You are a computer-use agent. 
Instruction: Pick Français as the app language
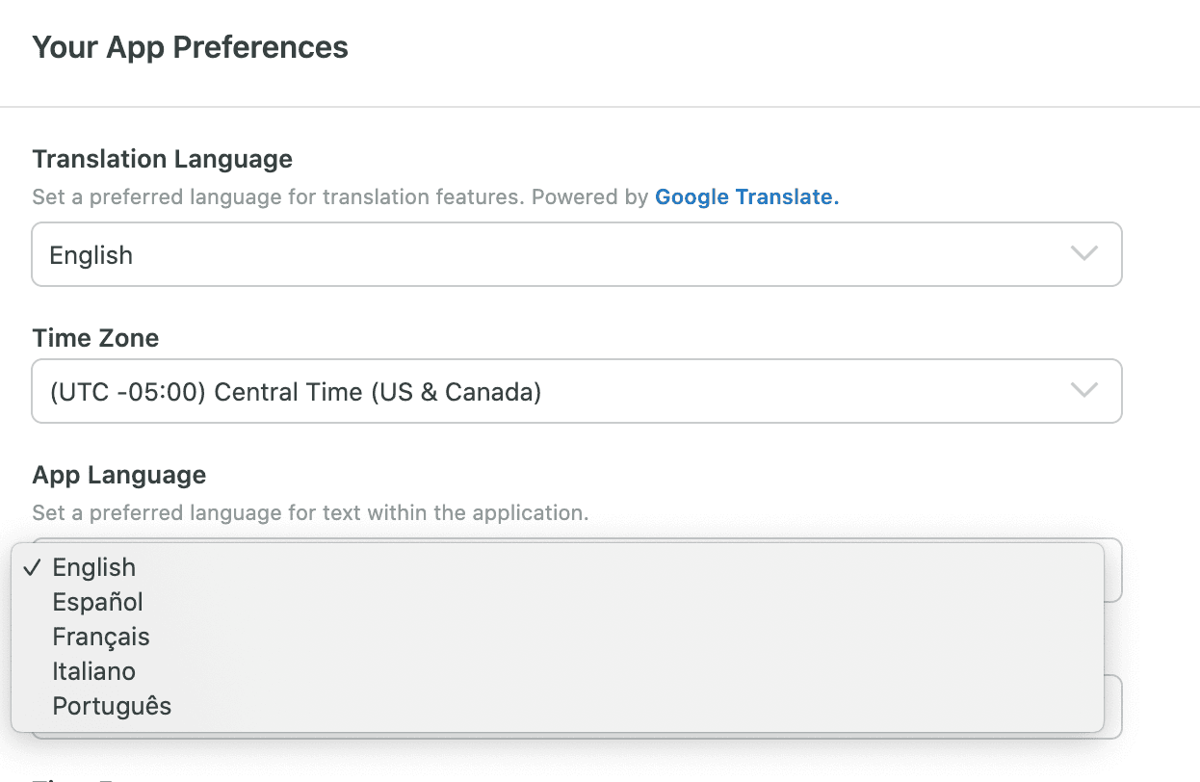[x=101, y=637]
